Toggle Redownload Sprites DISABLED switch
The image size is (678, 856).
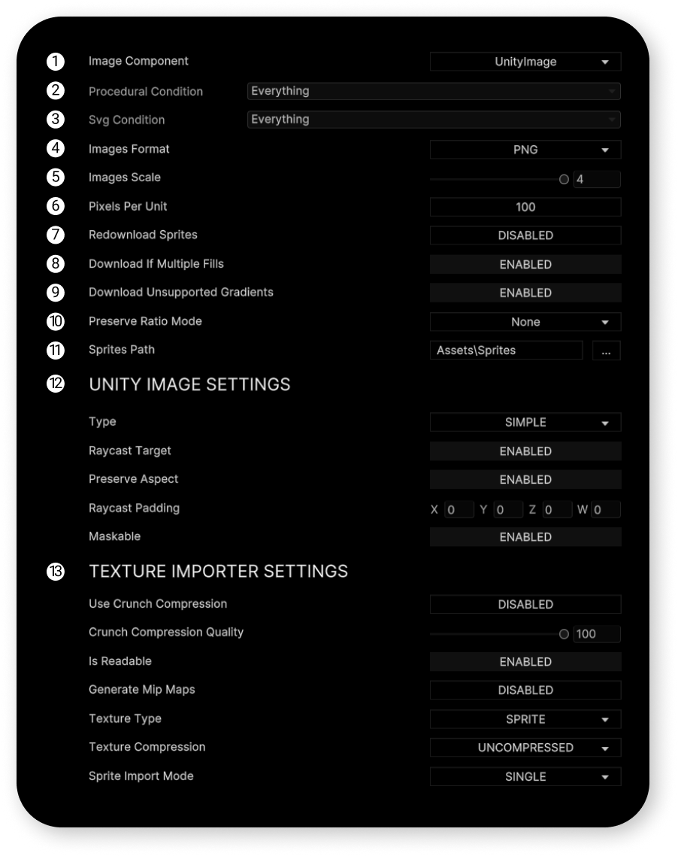[525, 235]
